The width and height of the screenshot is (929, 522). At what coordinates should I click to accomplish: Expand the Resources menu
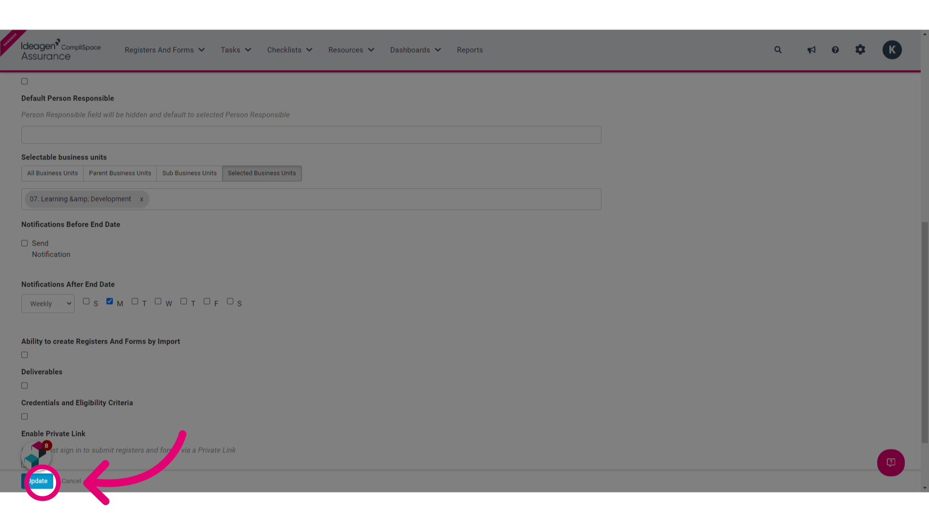point(351,50)
